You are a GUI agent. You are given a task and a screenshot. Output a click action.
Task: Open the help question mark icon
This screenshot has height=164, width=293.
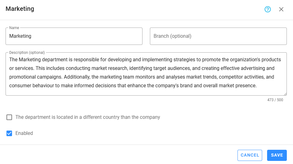click(268, 9)
